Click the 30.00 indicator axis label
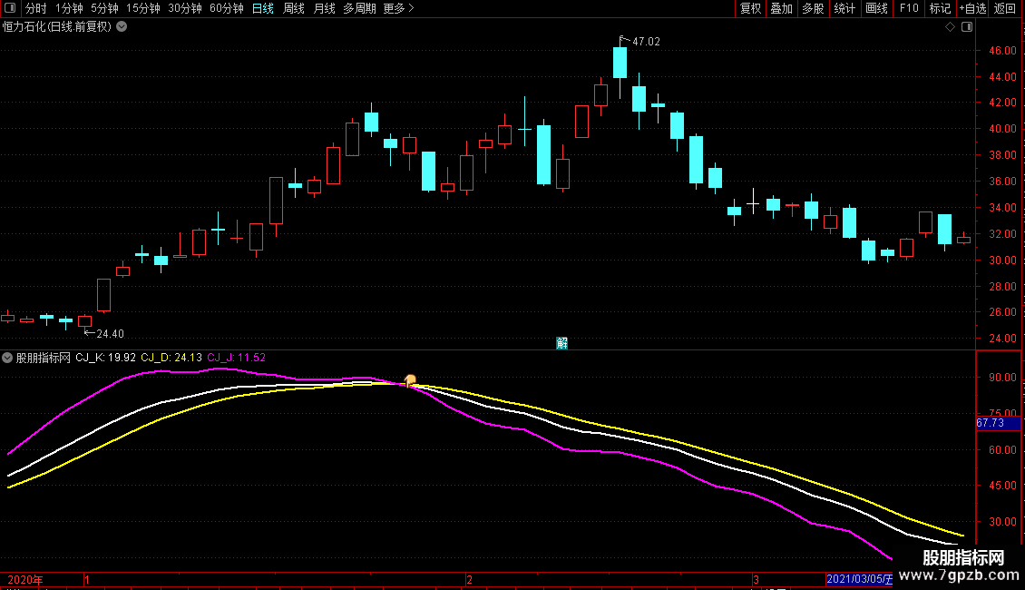This screenshot has height=590, width=1025. [1002, 522]
